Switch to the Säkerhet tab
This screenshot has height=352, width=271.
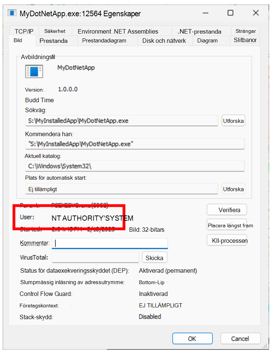55,31
